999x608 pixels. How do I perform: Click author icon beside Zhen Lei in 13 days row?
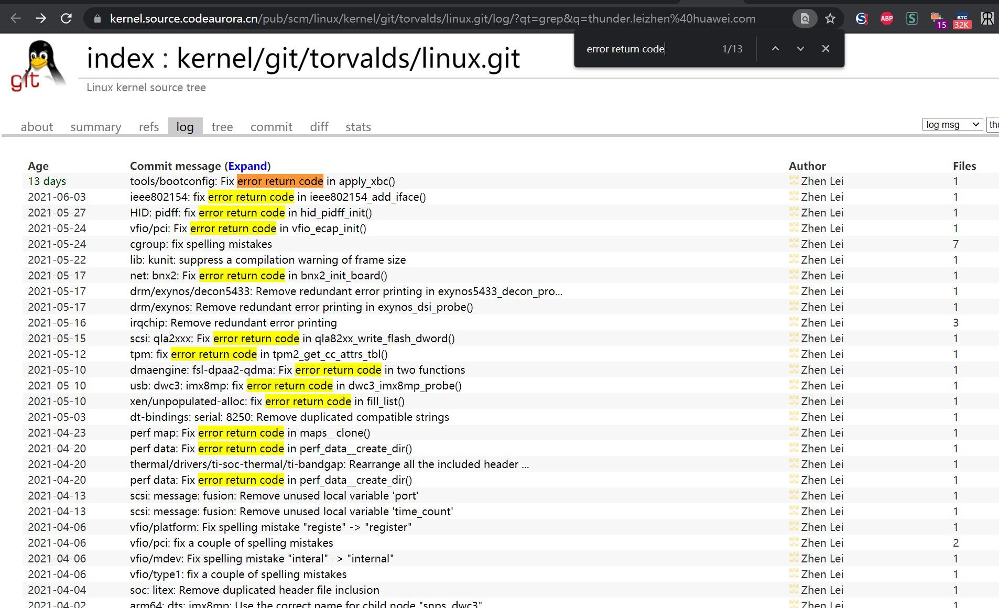(x=794, y=181)
